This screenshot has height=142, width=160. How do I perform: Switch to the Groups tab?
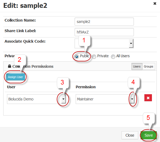(148, 66)
